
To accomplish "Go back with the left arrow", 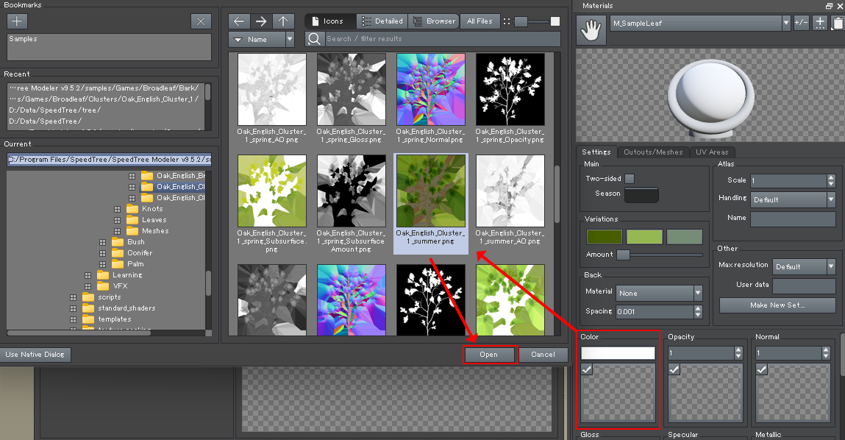I will (239, 21).
